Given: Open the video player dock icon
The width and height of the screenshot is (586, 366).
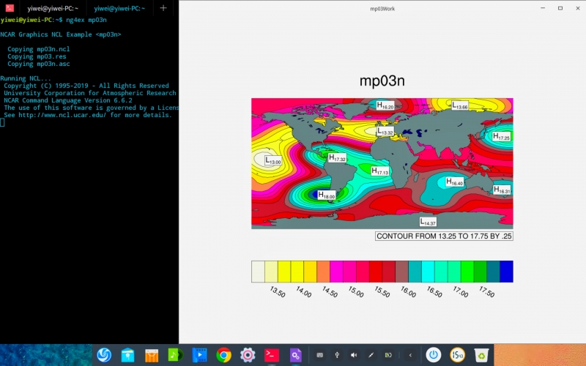Looking at the screenshot, I should [x=199, y=355].
